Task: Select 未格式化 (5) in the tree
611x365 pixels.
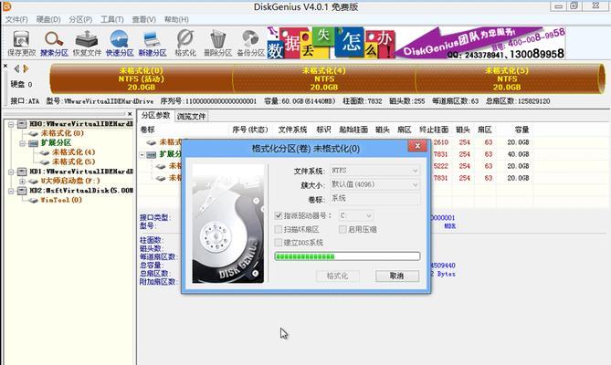Action: (x=74, y=162)
